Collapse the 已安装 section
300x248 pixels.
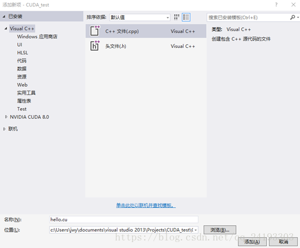(4, 17)
